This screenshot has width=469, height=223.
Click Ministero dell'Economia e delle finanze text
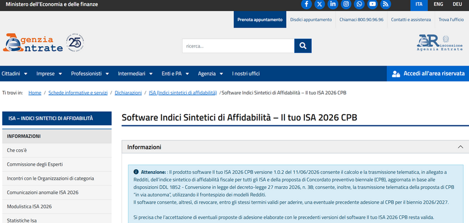tap(52, 5)
